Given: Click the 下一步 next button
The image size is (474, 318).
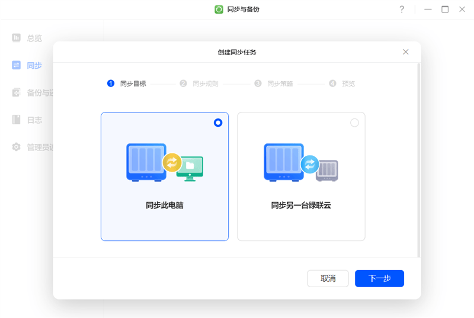Looking at the screenshot, I should point(379,278).
